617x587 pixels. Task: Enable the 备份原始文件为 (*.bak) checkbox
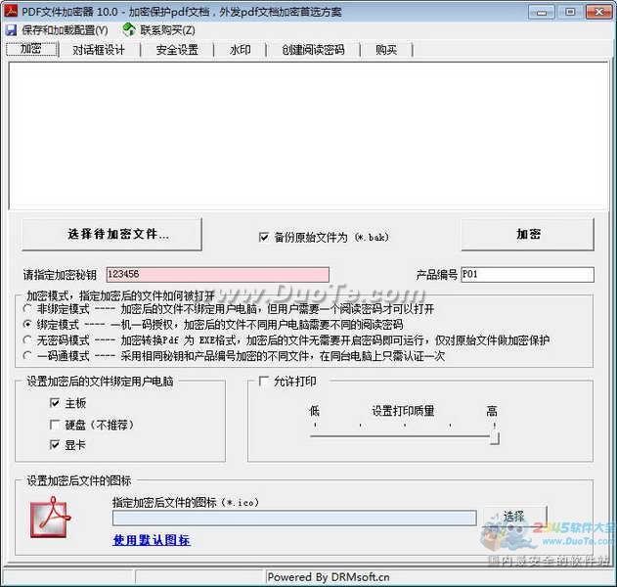[x=264, y=237]
